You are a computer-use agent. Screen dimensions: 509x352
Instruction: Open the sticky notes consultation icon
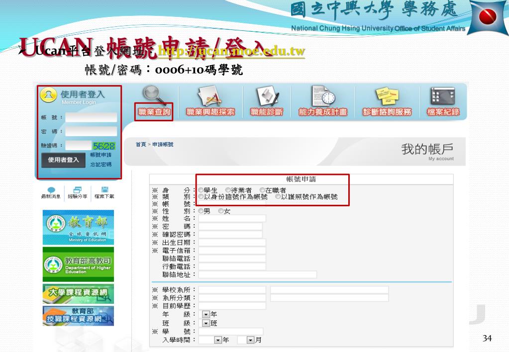click(387, 96)
